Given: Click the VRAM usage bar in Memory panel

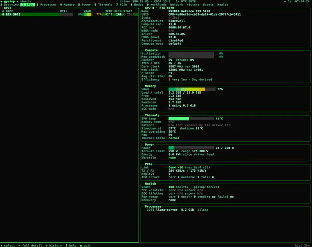Looking at the screenshot, I should (x=192, y=89).
